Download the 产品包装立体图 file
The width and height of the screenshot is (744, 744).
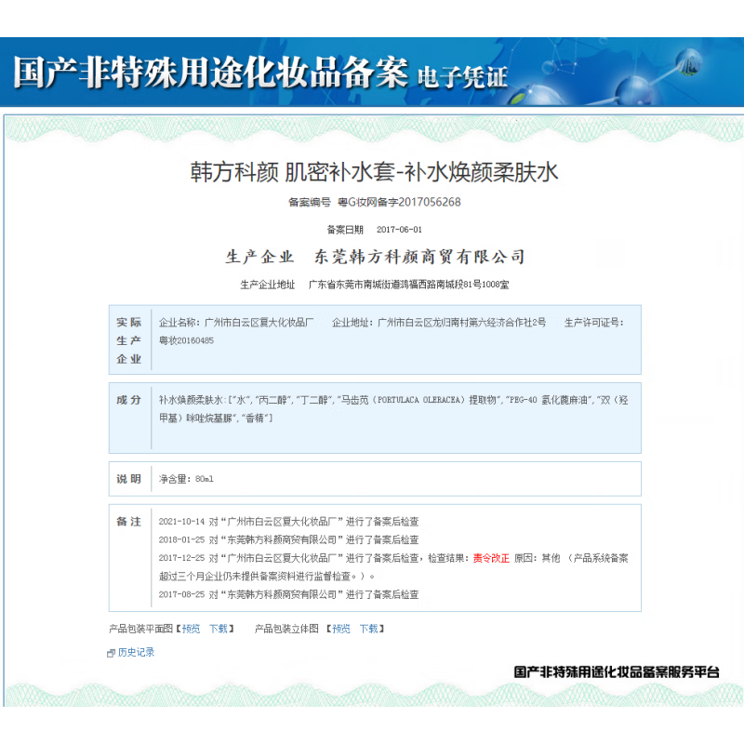[x=368, y=629]
